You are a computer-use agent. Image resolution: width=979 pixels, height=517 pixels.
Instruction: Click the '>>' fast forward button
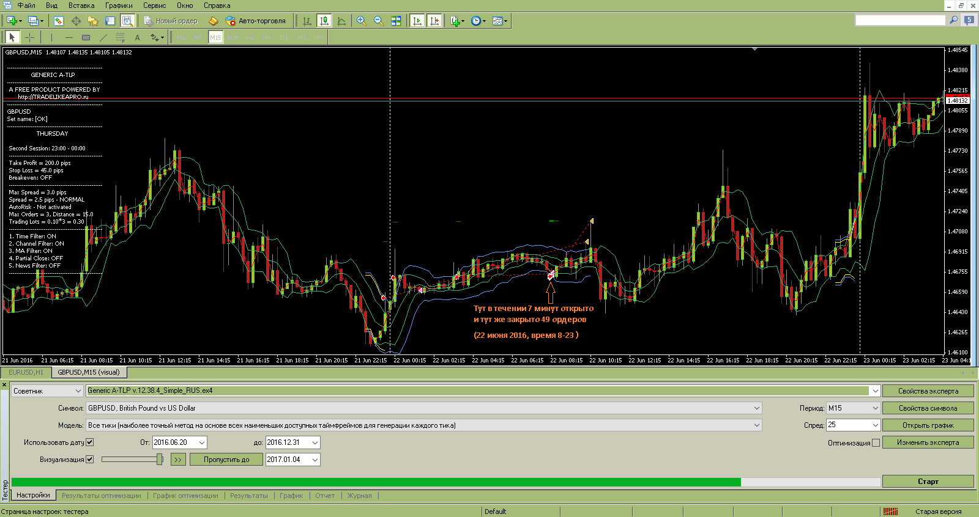coord(178,460)
